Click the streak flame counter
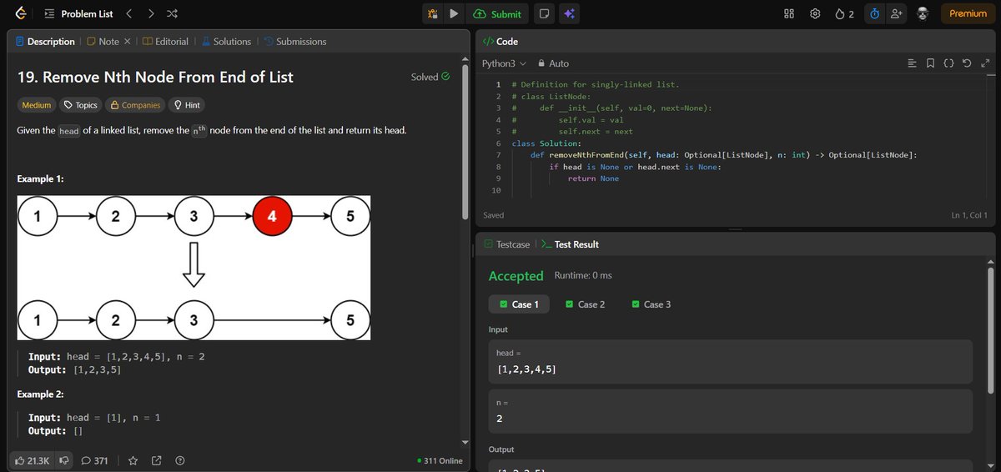This screenshot has width=1001, height=472. point(844,14)
